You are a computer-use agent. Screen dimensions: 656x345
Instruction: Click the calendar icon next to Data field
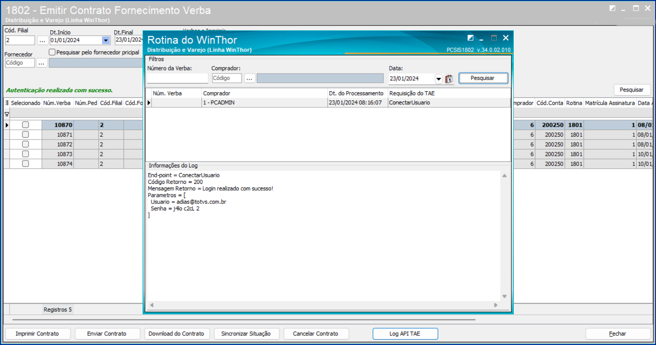(x=449, y=79)
